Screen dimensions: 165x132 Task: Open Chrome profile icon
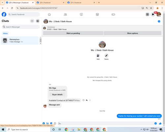coord(157,8)
